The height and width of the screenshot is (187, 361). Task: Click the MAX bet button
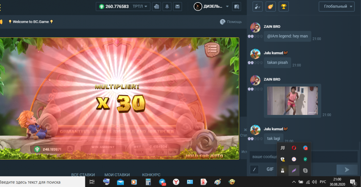pos(139,152)
